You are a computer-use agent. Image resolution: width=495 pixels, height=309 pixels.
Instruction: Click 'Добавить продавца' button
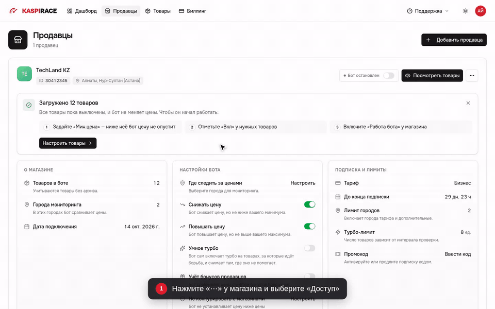click(454, 40)
